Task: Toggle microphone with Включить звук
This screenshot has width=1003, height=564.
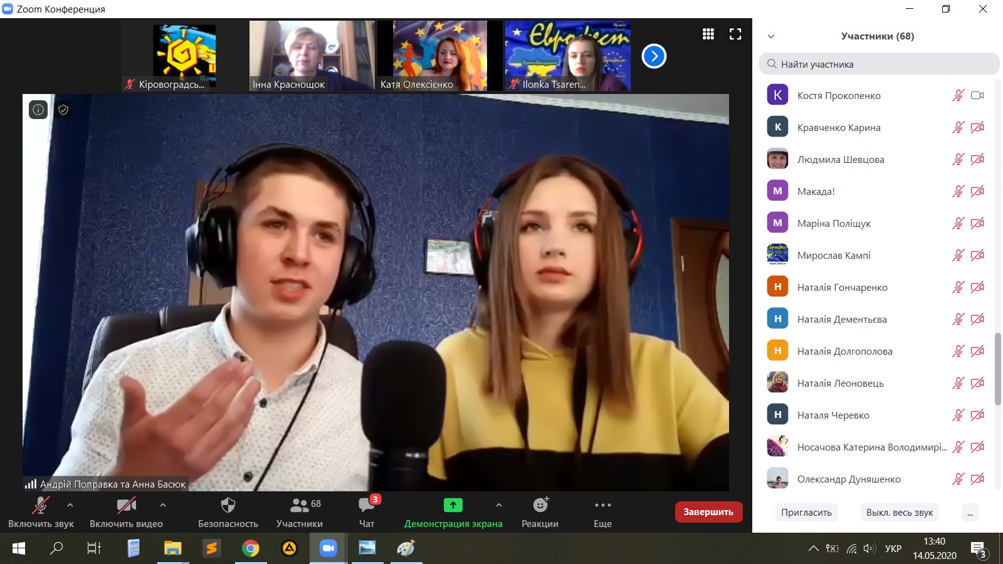Action: [x=41, y=512]
